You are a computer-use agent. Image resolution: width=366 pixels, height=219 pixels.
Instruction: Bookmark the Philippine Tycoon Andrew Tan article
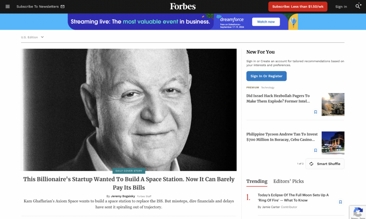tap(316, 150)
